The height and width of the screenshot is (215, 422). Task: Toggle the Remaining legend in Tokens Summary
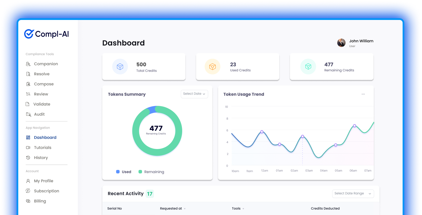[x=151, y=172]
